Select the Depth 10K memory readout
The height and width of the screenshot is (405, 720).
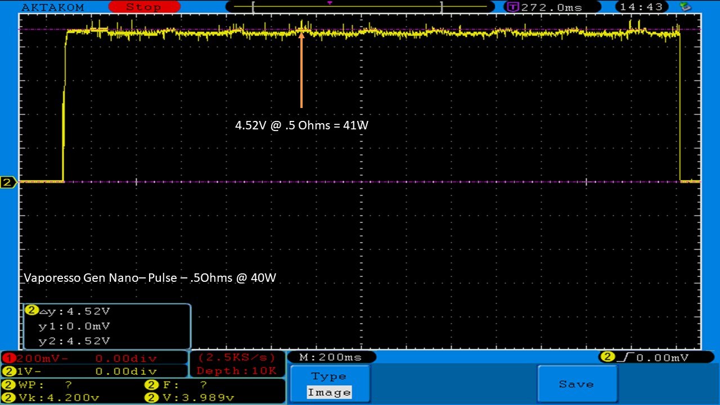(236, 371)
